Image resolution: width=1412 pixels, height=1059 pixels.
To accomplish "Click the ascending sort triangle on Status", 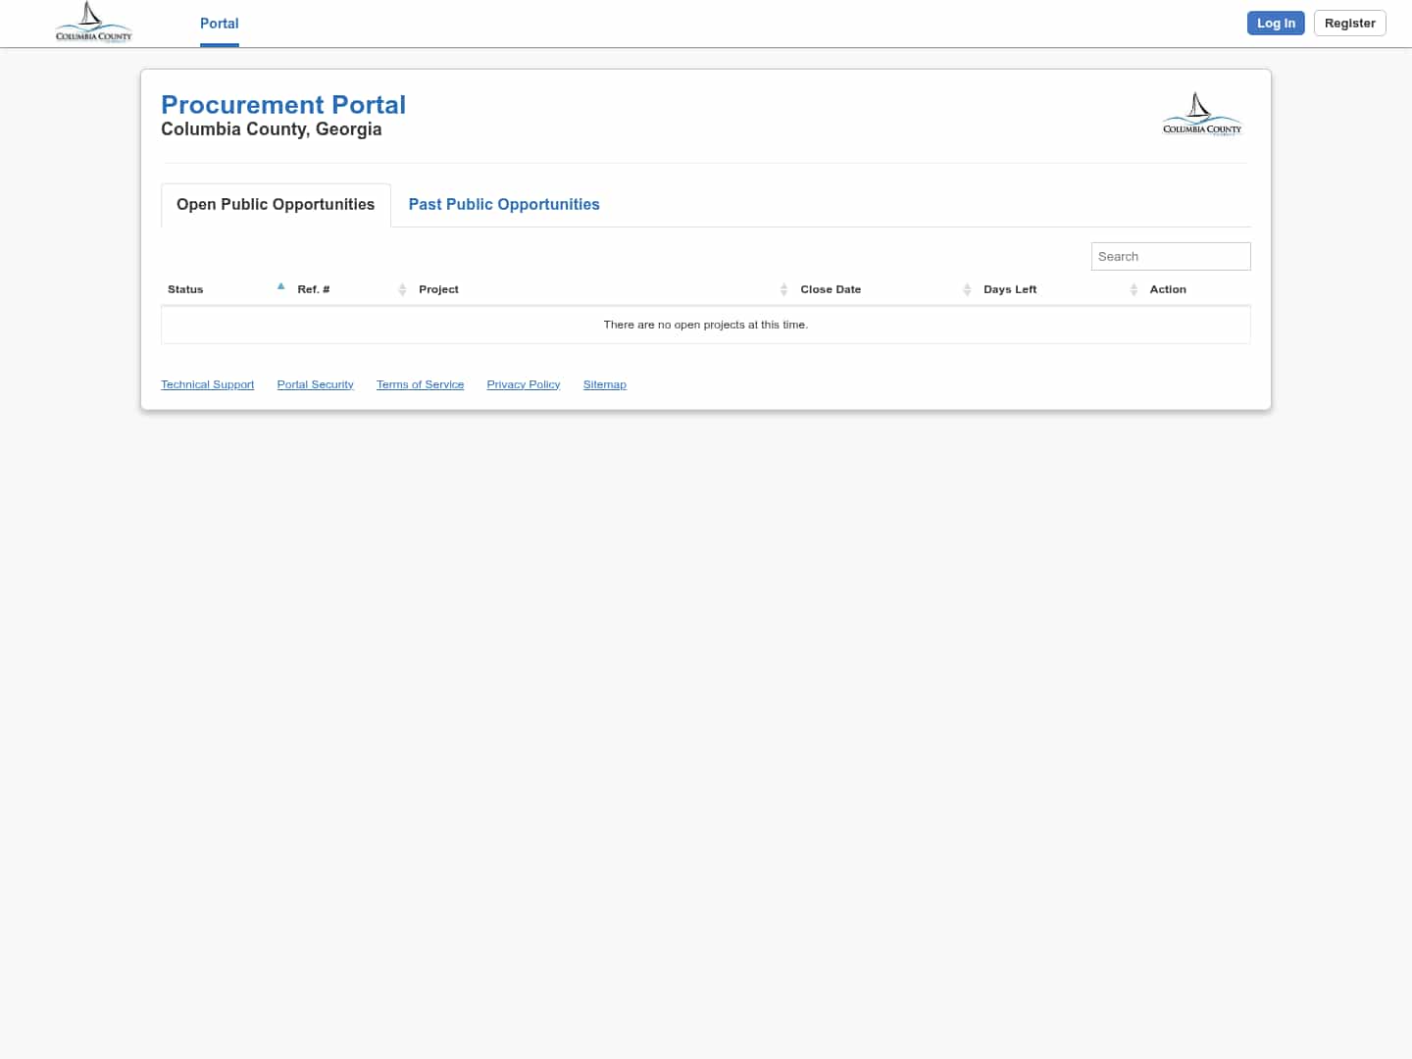I will [x=281, y=285].
